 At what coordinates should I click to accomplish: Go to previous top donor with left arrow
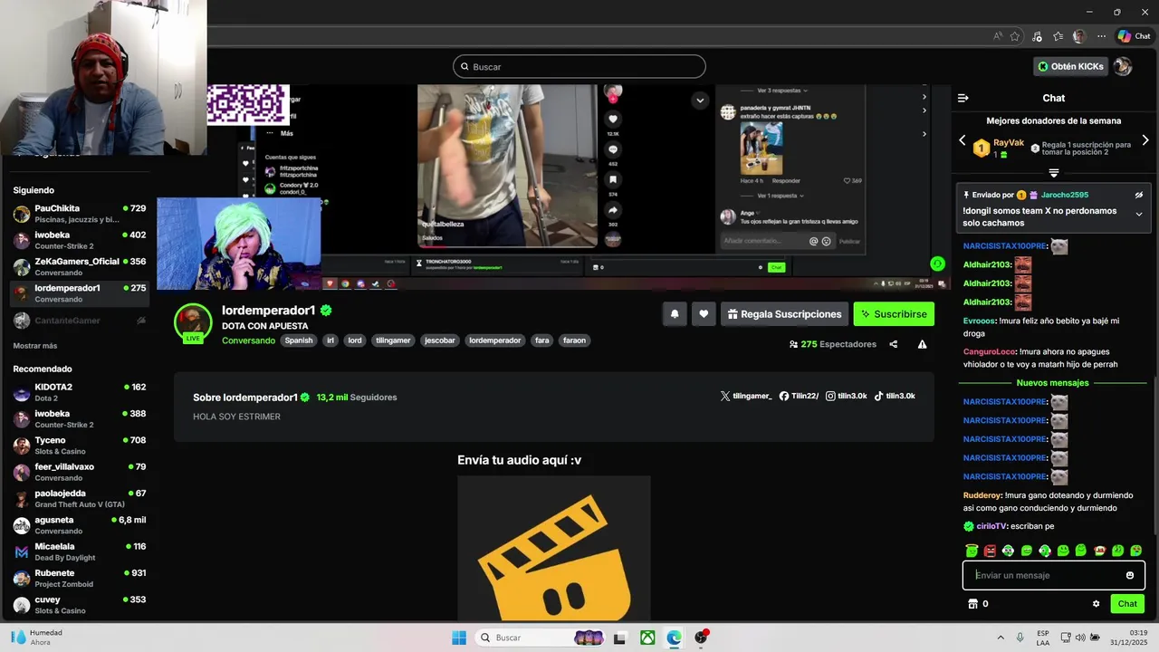pos(963,140)
